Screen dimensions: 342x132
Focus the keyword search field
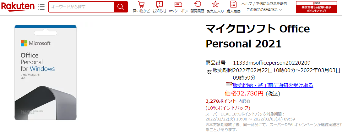point(81,7)
